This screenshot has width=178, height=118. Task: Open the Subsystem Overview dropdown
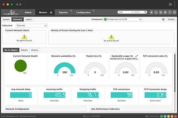pos(32,25)
